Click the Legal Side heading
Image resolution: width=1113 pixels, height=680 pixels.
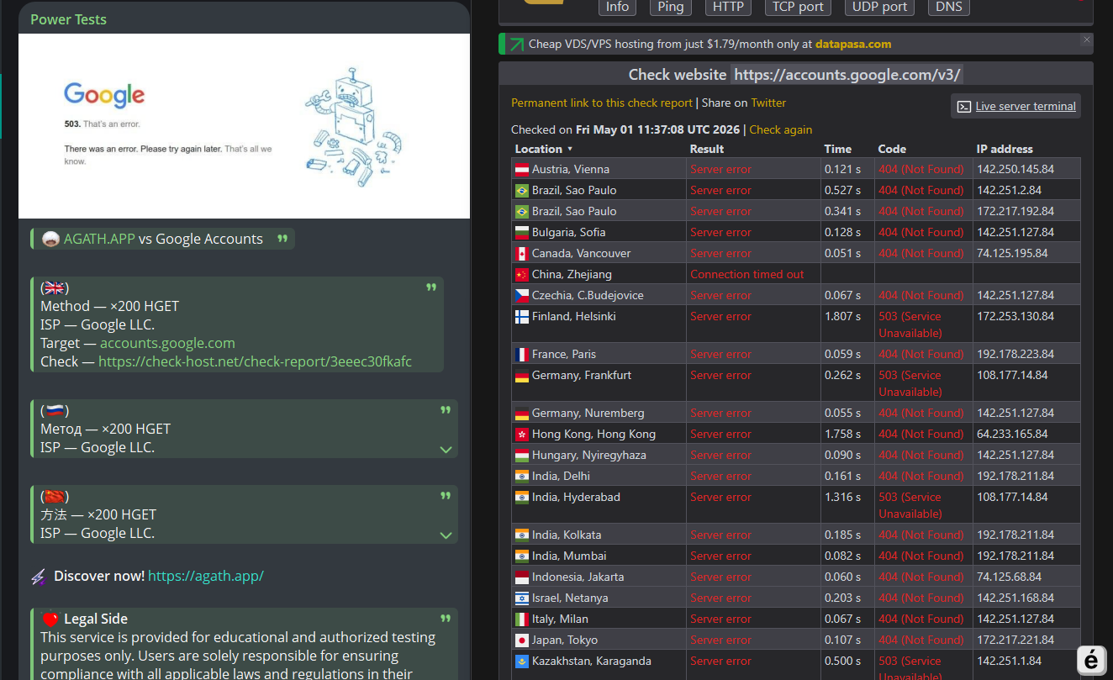(96, 619)
